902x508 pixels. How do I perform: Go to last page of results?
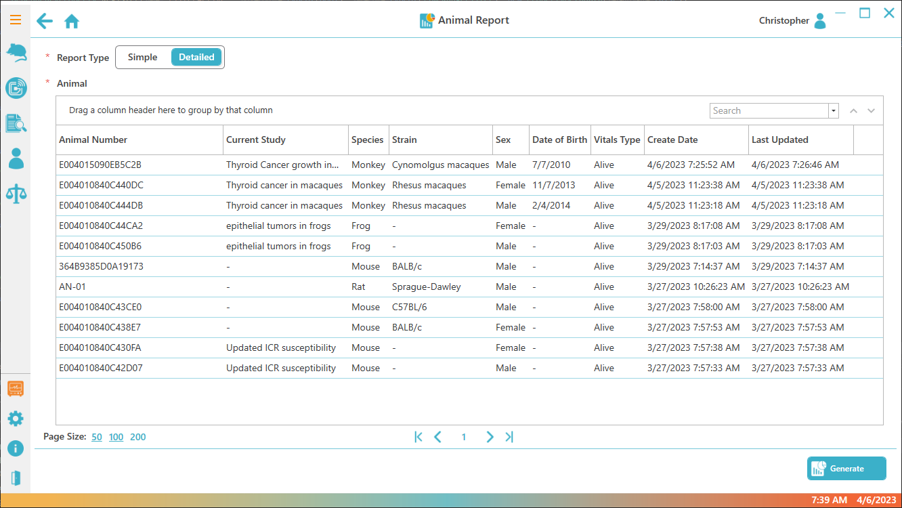click(x=509, y=437)
